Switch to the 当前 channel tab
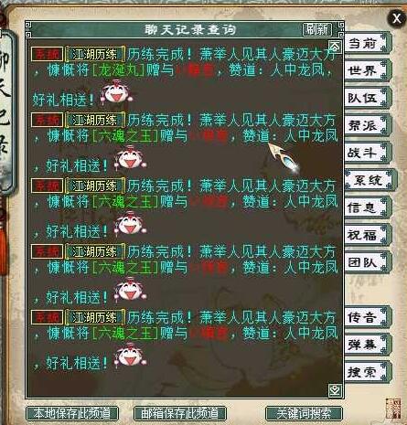This screenshot has width=407, height=425. point(366,44)
